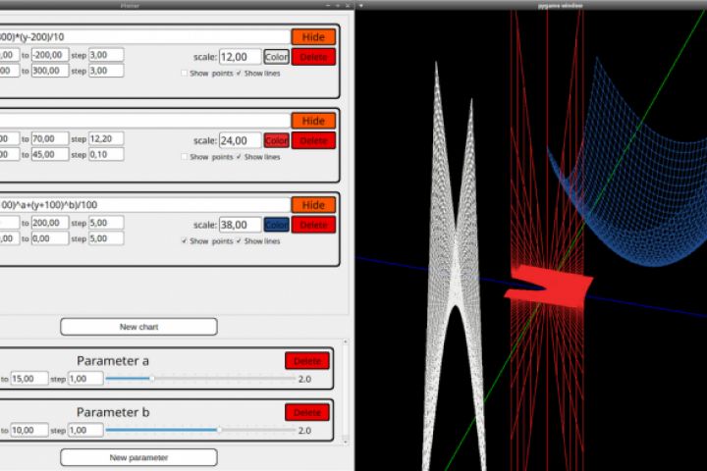The height and width of the screenshot is (471, 707).
Task: Edit the 'to' field showing -200,00
Action: [50, 55]
